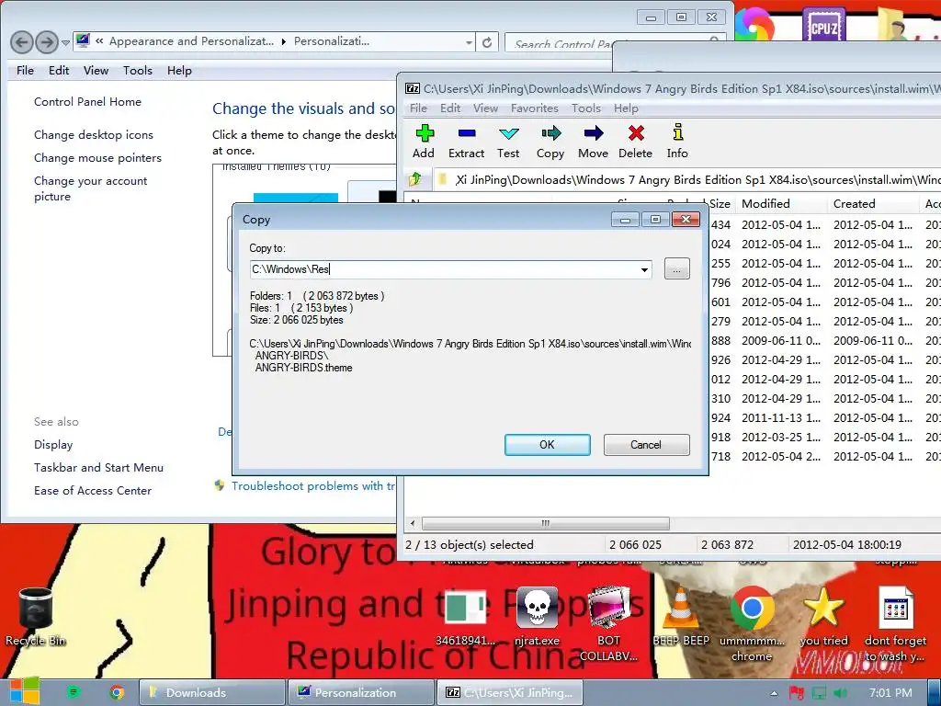Click the volume icon in system tray
Viewport: 941px width, 706px height.
pos(840,693)
